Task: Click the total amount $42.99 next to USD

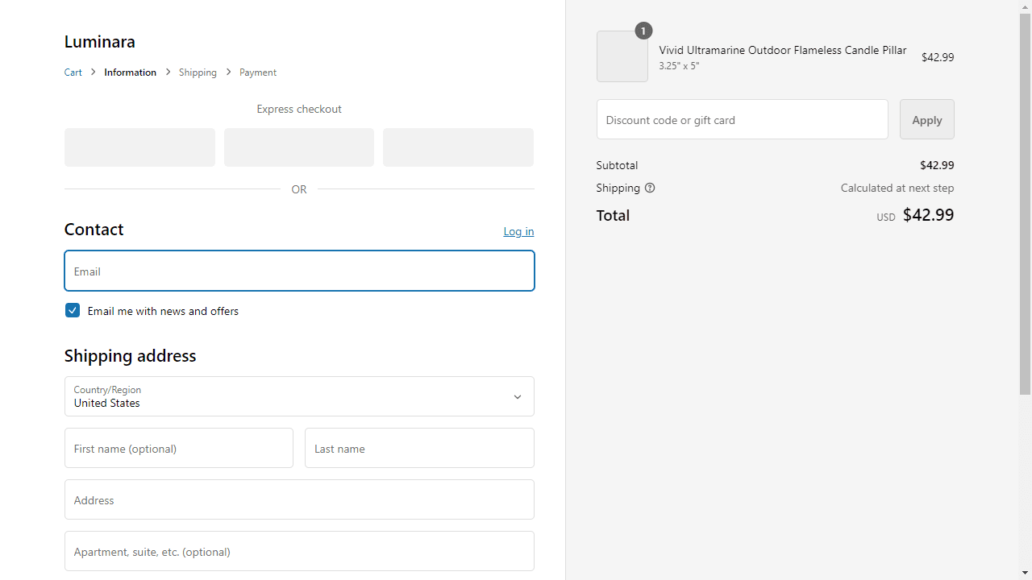Action: [928, 214]
